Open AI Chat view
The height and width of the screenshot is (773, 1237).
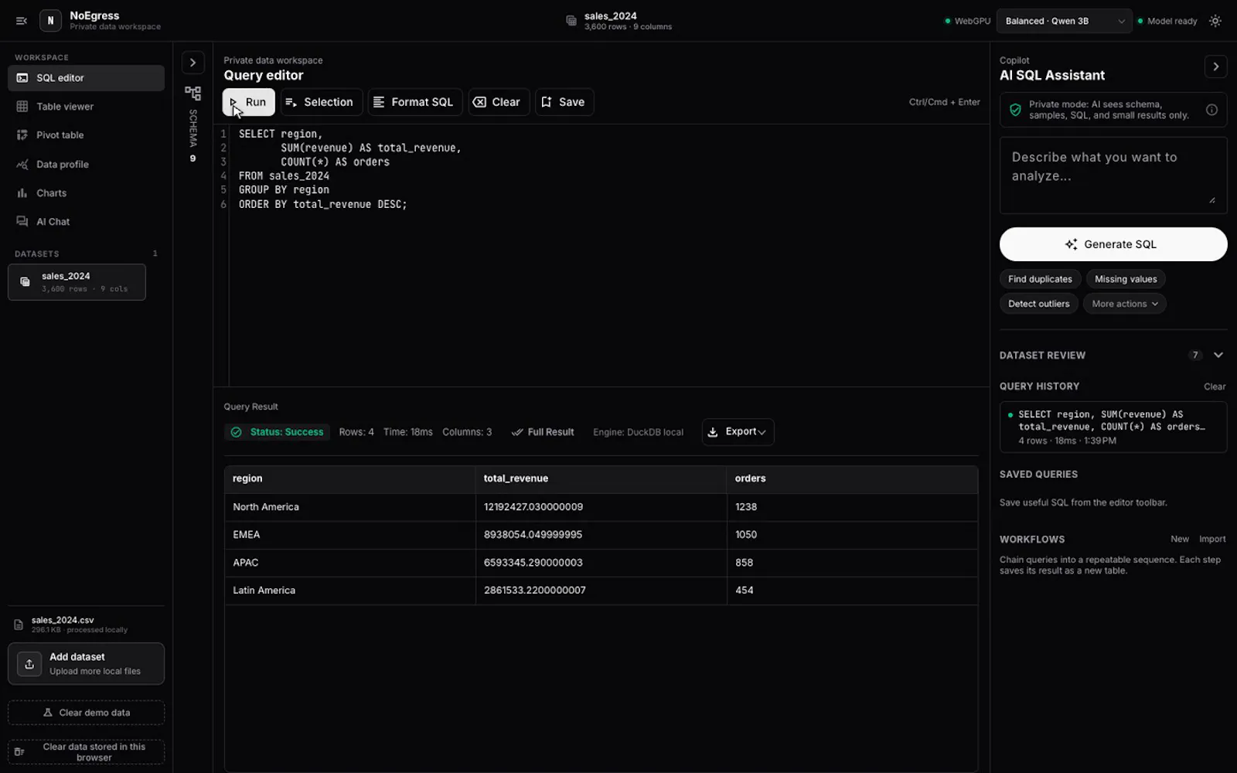[86, 221]
